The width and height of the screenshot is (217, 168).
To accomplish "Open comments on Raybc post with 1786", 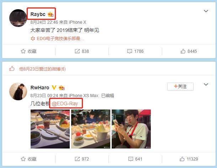I will pos(135,51).
